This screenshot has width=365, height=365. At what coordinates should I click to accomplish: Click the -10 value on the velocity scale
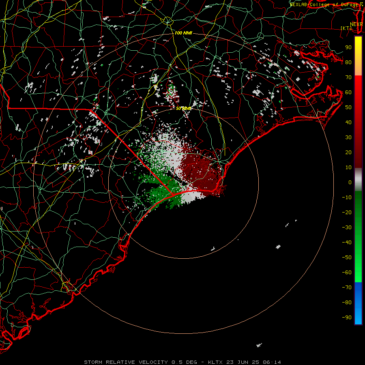347,198
